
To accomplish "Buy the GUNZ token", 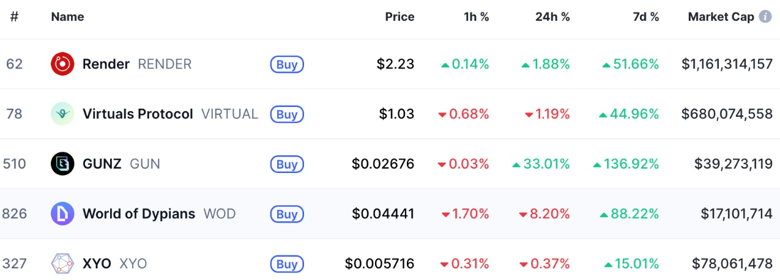I will tap(287, 164).
